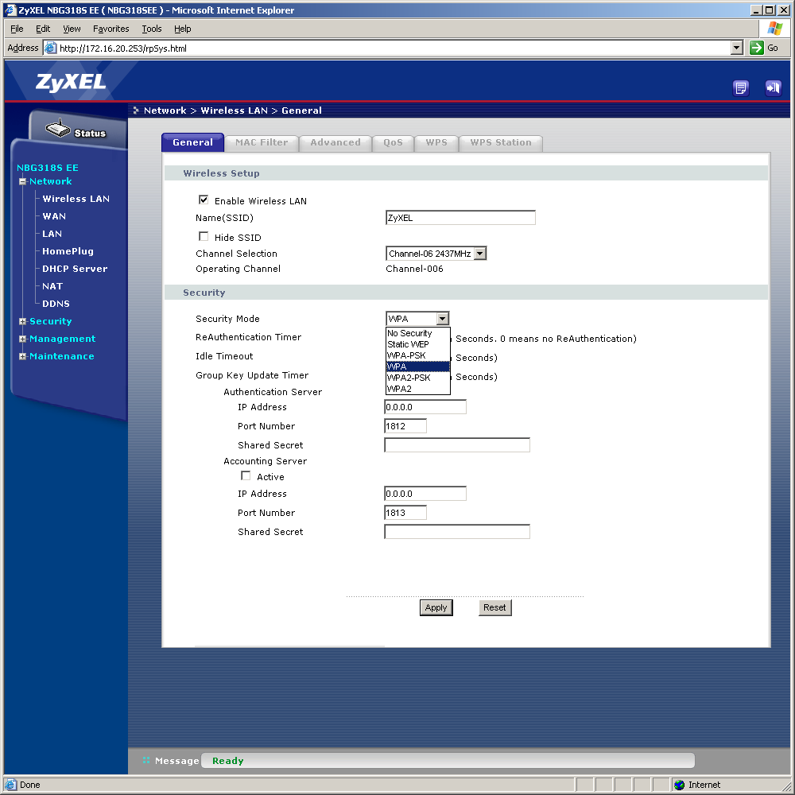Open NAT page in sidebar

(52, 286)
